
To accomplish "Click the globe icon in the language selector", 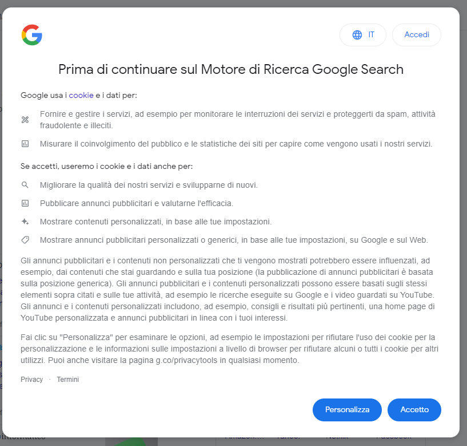I will click(x=357, y=35).
